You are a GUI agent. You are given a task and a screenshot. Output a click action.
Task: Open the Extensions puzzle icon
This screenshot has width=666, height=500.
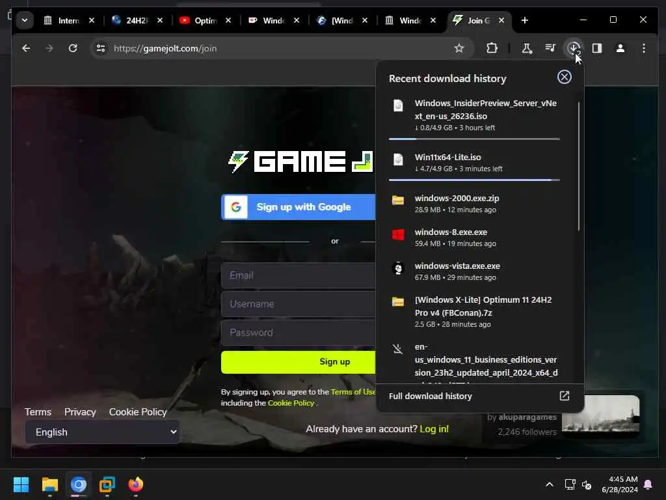click(492, 48)
